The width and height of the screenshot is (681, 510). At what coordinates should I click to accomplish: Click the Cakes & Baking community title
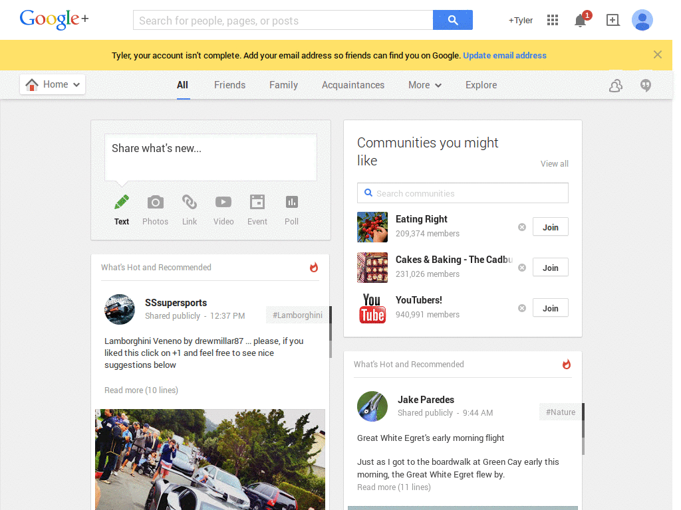(x=454, y=260)
